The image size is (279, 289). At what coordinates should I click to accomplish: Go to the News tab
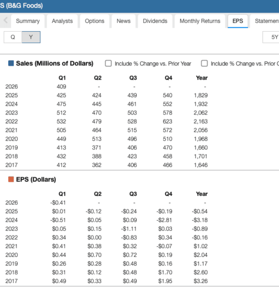tap(123, 21)
